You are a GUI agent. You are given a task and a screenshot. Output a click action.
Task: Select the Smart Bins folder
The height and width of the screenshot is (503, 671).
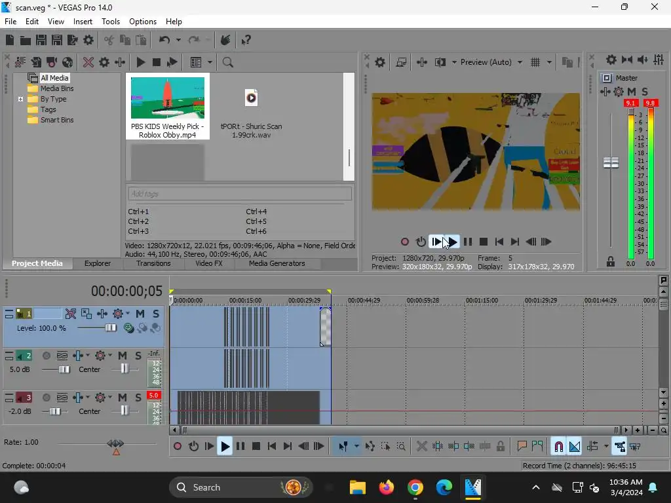[56, 121]
